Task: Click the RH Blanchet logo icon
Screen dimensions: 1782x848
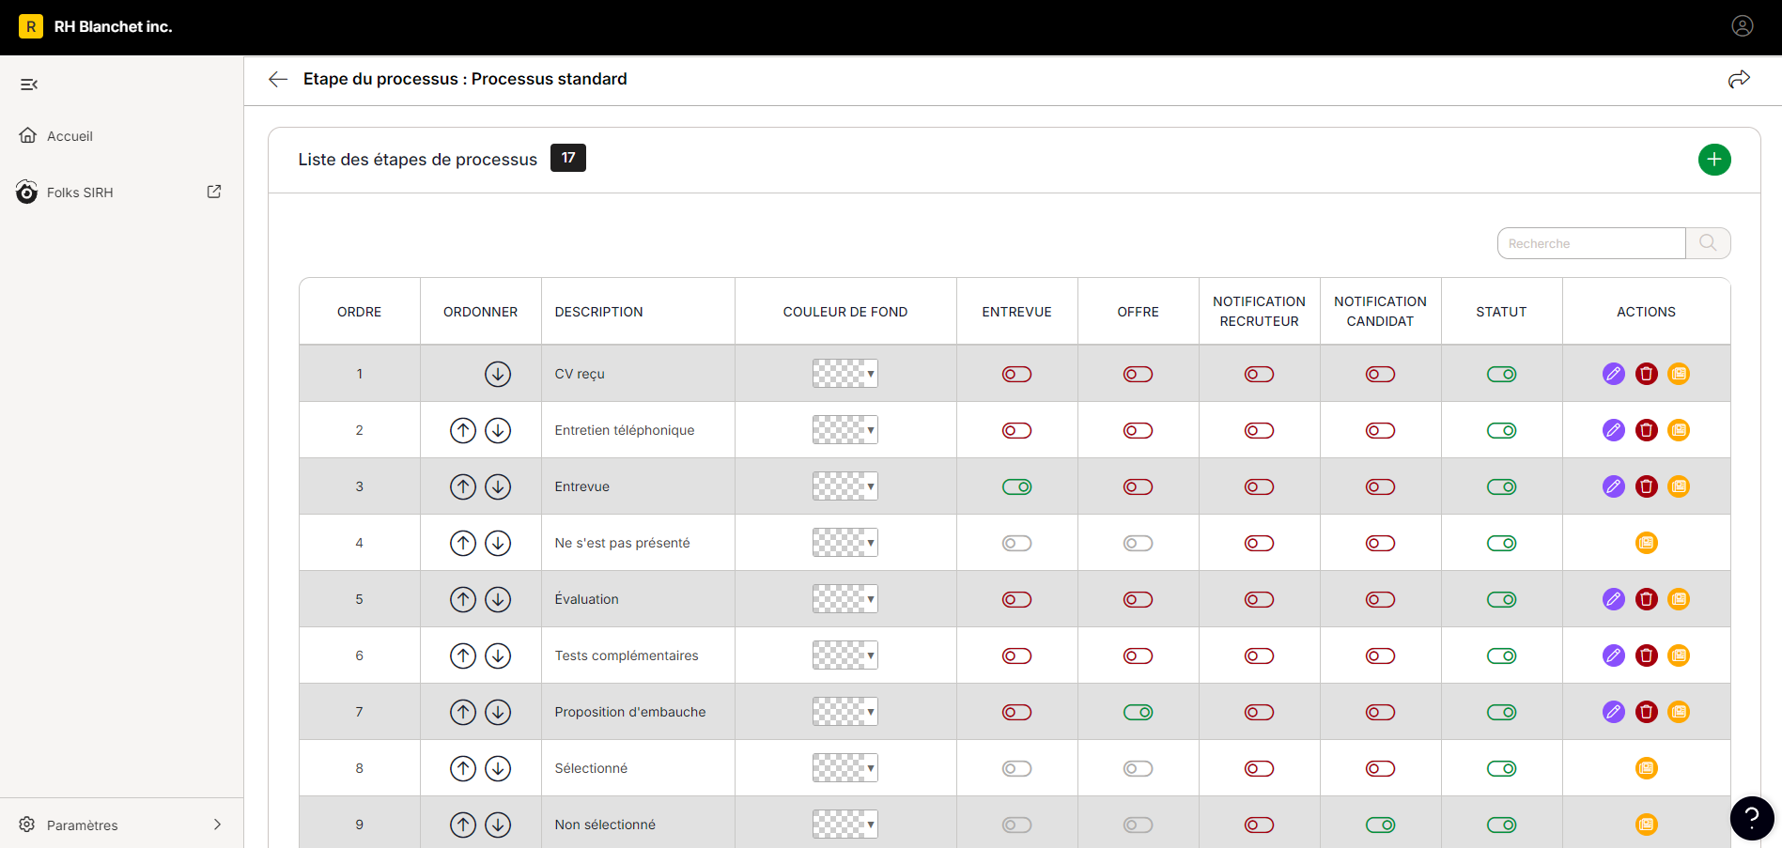Action: click(31, 26)
